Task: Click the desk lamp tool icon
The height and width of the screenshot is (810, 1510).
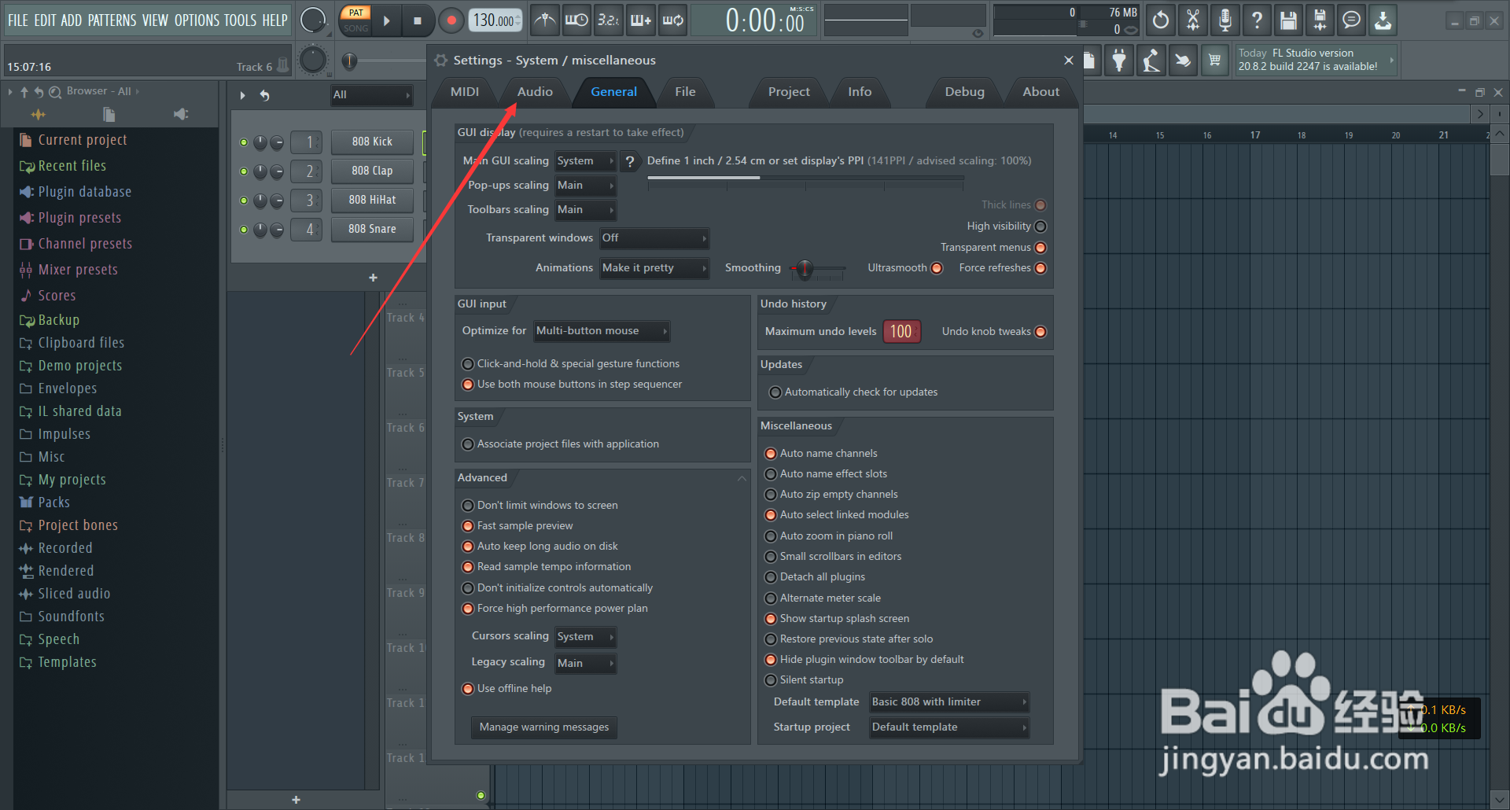Action: point(1151,61)
